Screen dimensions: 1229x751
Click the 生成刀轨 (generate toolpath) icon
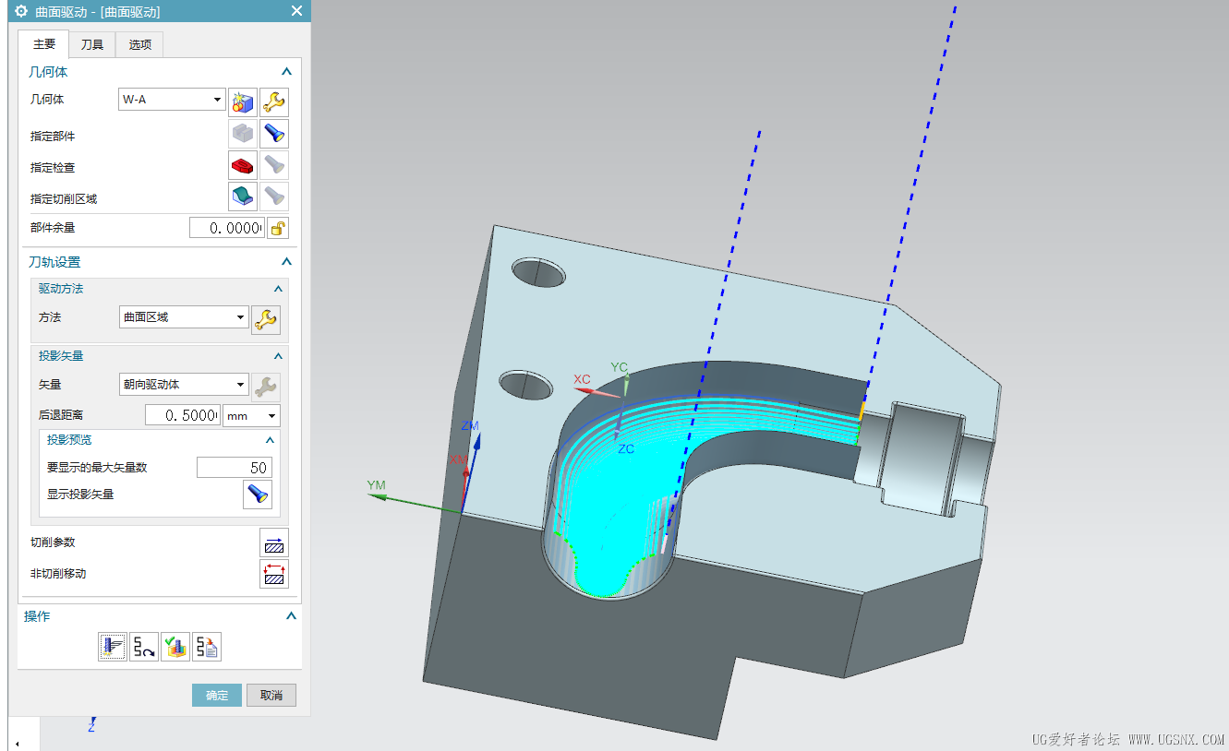click(112, 647)
